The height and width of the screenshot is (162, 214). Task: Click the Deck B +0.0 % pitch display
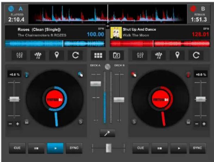coord(201,75)
